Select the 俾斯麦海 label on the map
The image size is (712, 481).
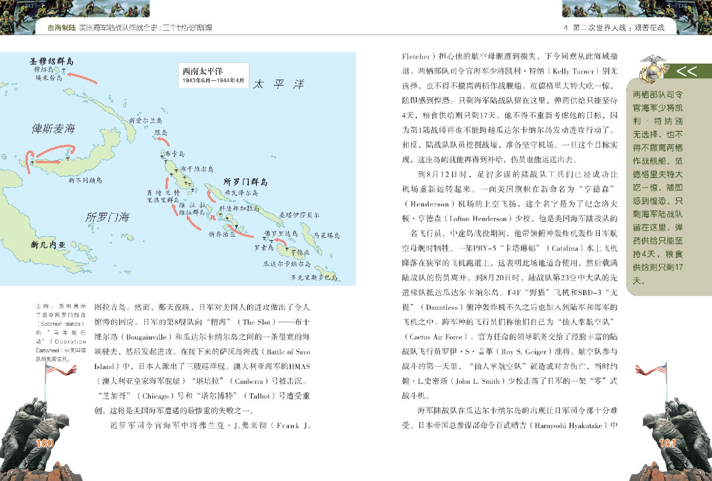(x=53, y=129)
